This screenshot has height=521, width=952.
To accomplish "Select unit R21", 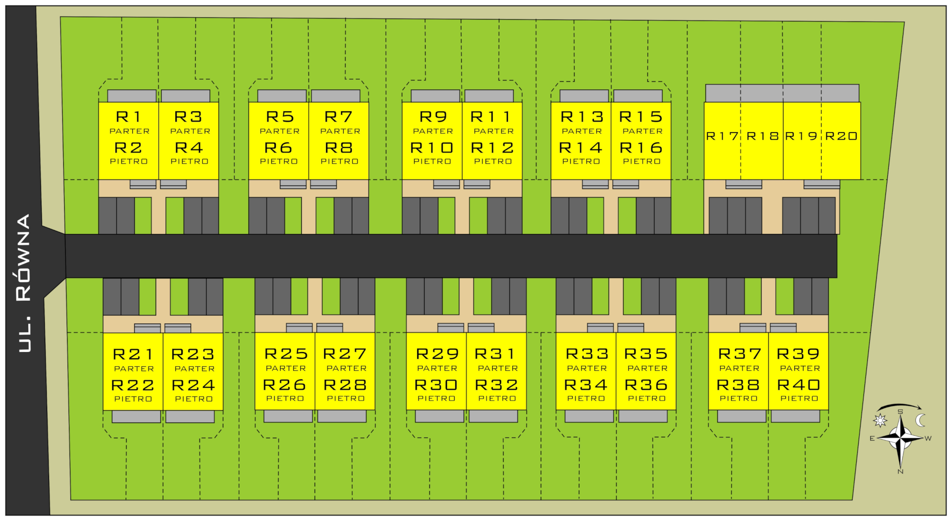I will (x=133, y=354).
